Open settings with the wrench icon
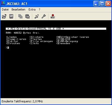The height and width of the screenshot is (105, 112). click(44, 16)
